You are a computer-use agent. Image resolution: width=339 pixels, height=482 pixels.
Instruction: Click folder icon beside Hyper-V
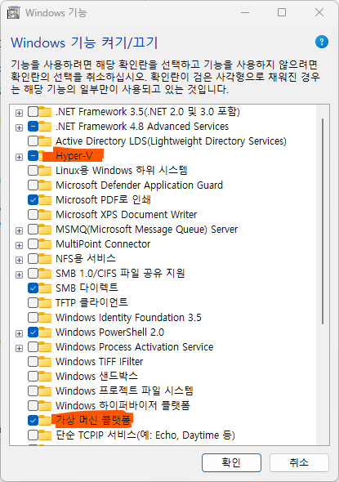(41, 156)
